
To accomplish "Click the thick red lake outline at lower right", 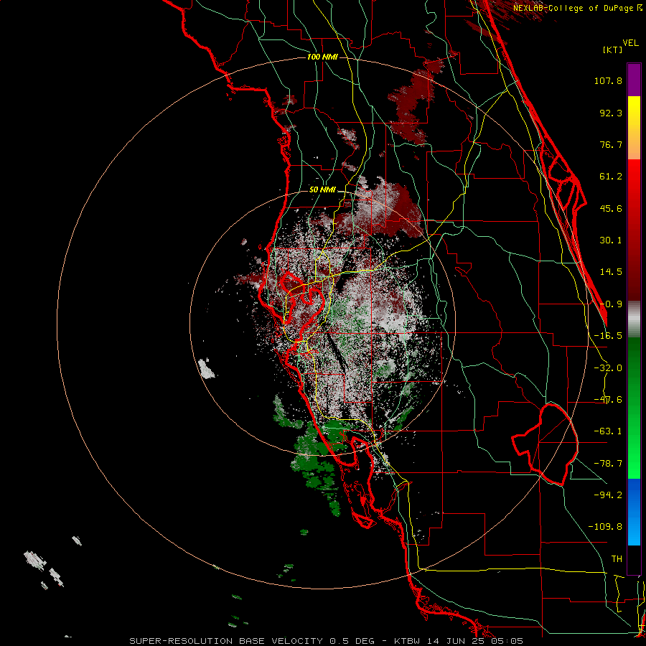I will pyautogui.click(x=545, y=444).
